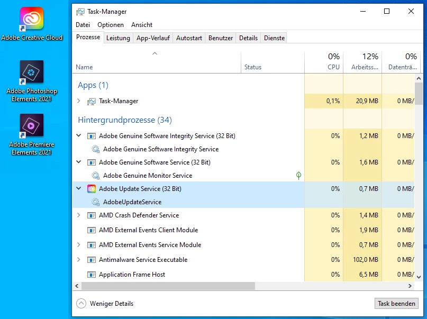This screenshot has height=319, width=427.
Task: Click the 102,0 MB memory value
Action: 366,260
